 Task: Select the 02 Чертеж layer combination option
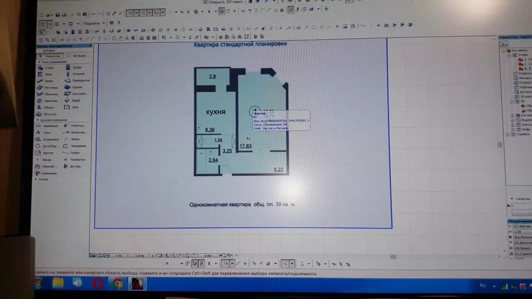click(x=523, y=226)
